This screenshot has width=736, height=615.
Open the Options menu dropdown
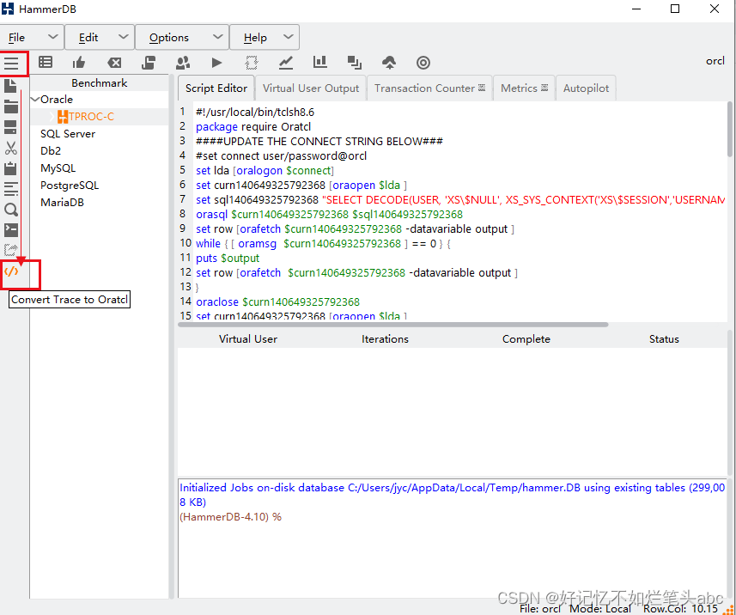click(x=167, y=37)
